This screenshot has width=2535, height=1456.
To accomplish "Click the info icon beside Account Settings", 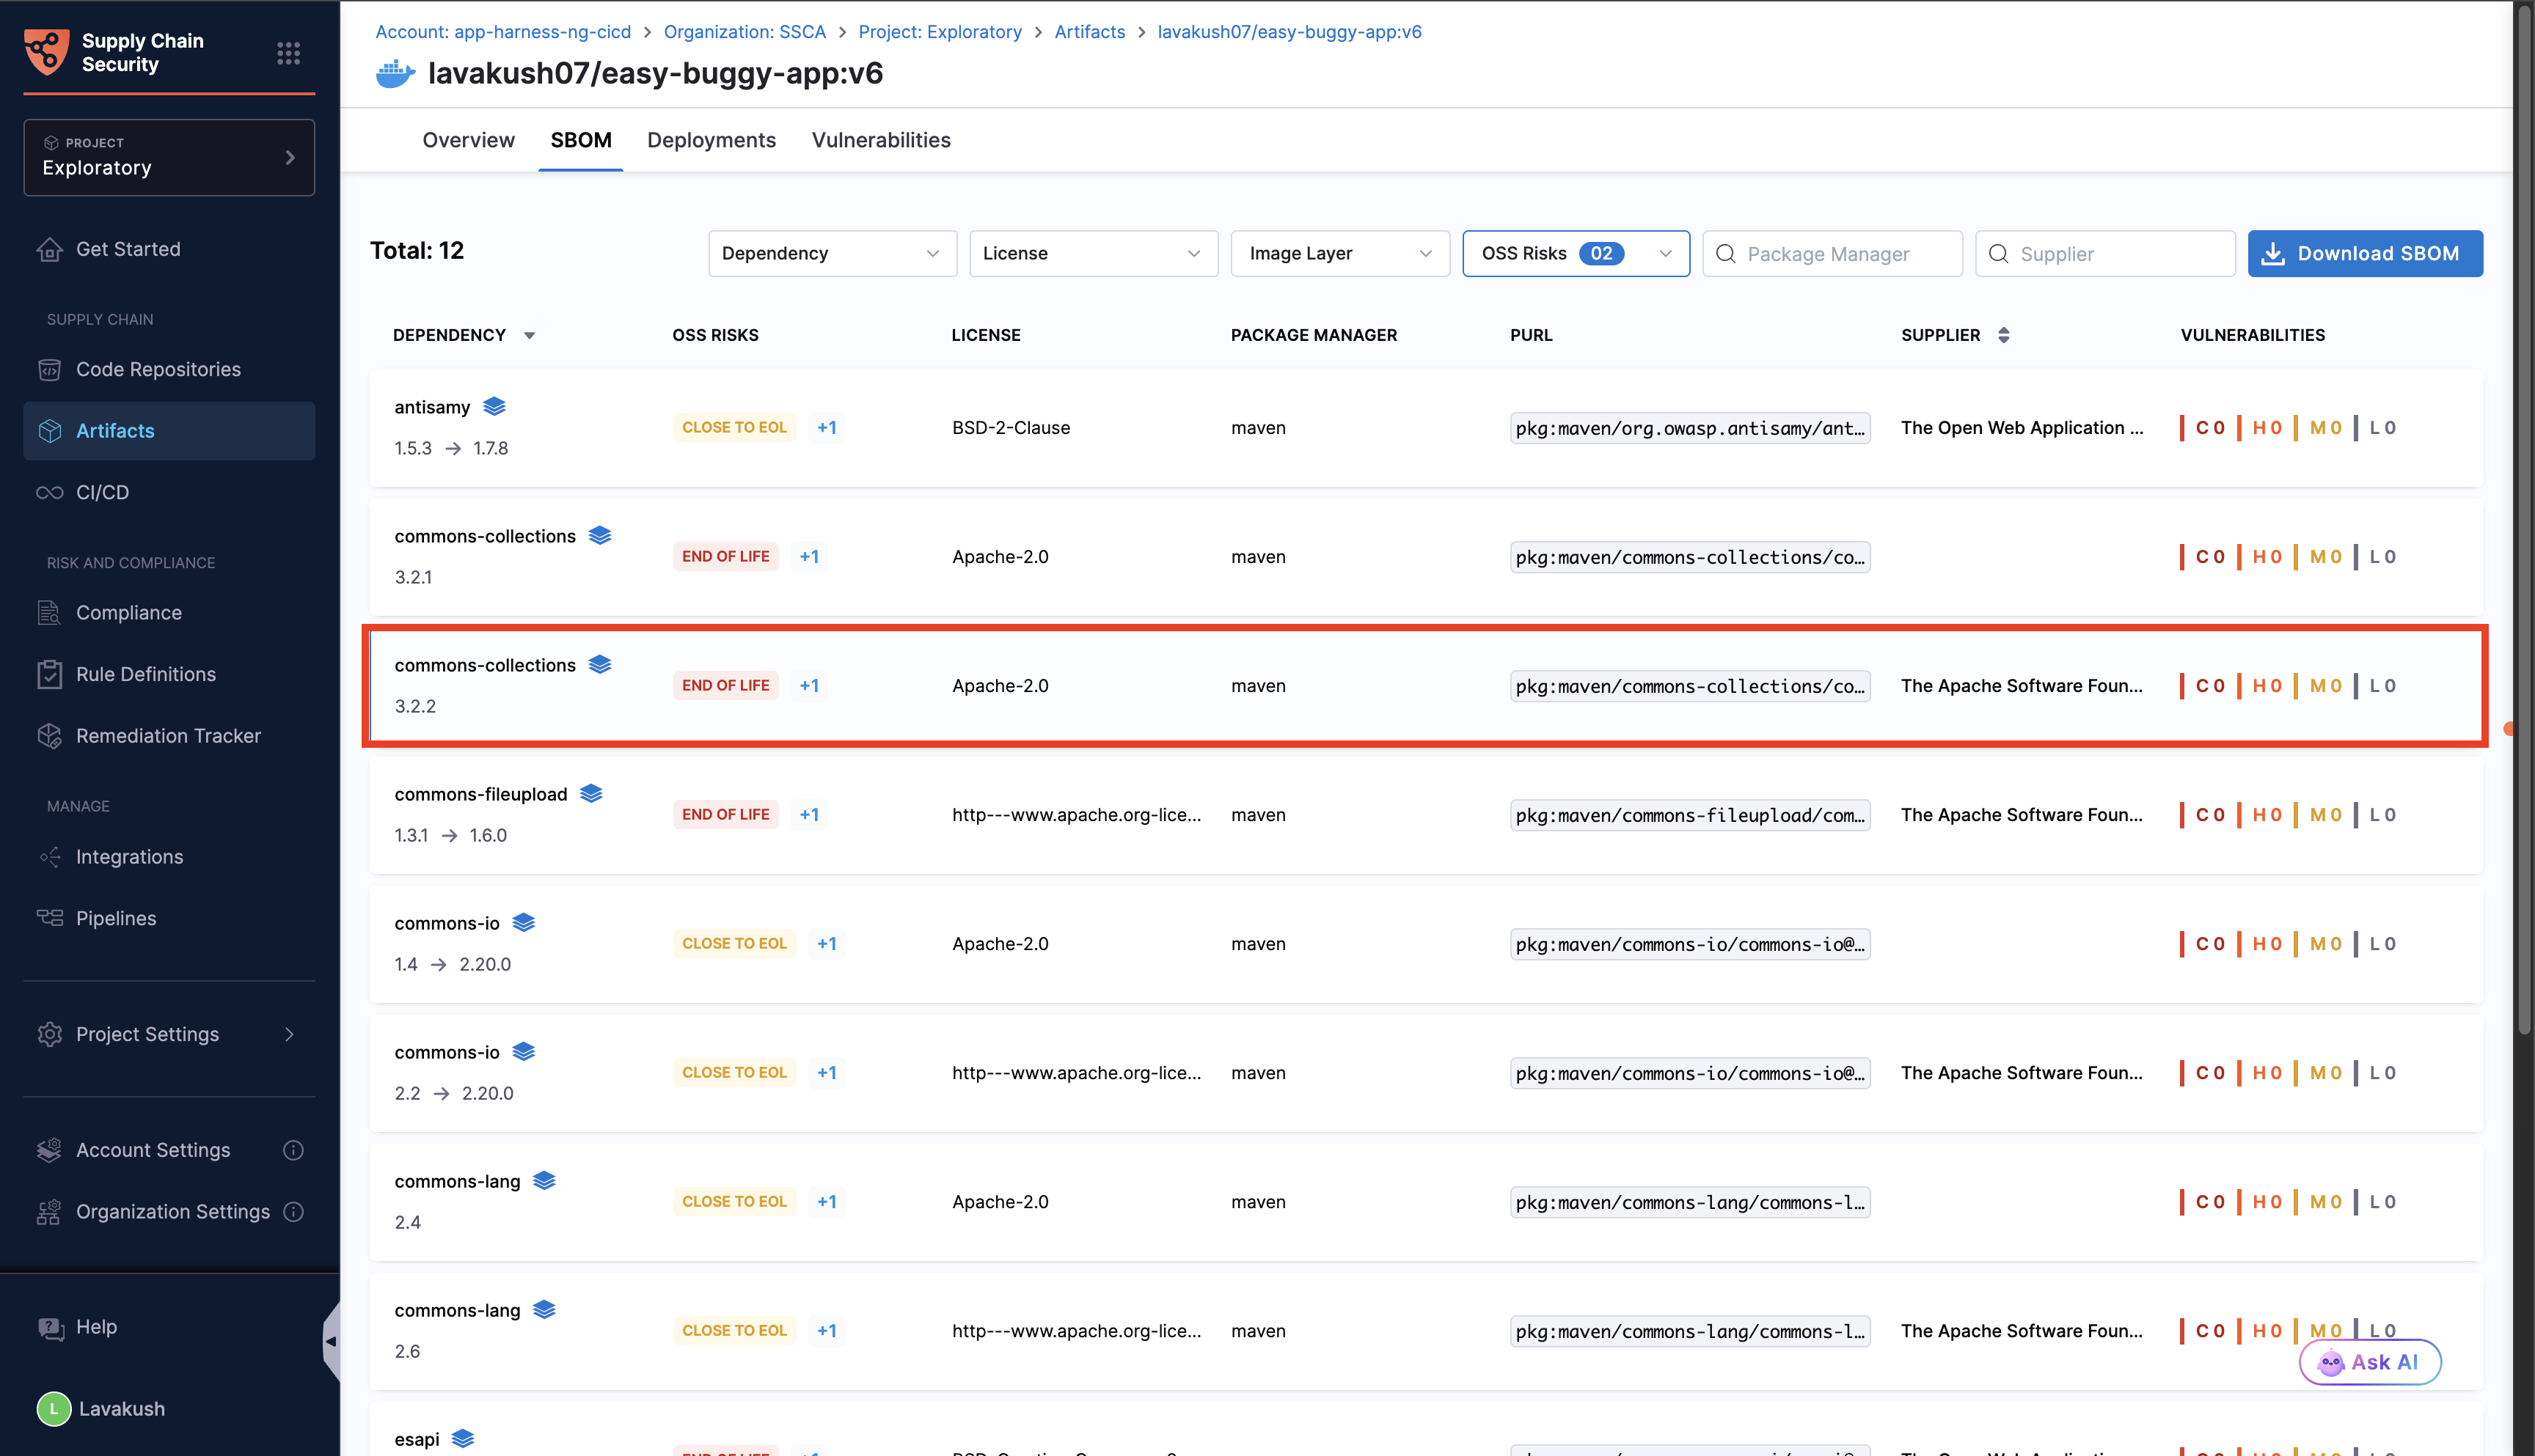I will point(293,1150).
